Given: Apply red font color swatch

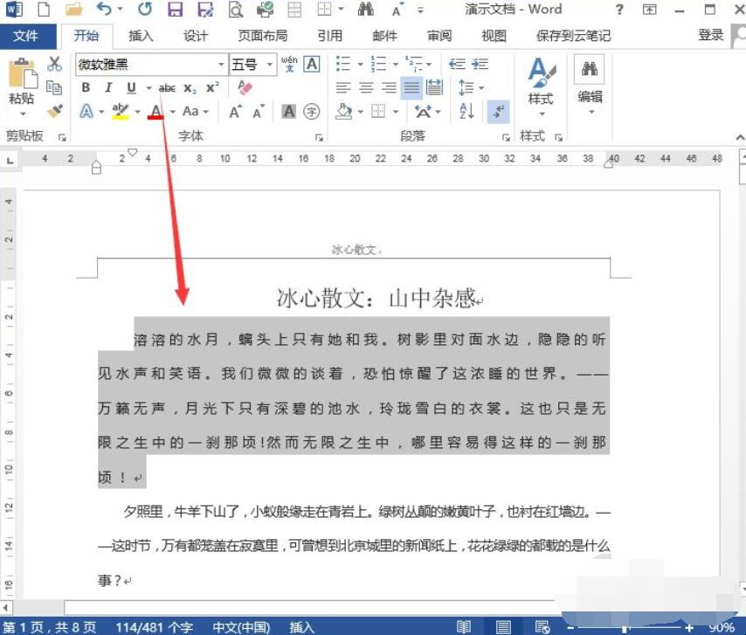Looking at the screenshot, I should pyautogui.click(x=155, y=112).
